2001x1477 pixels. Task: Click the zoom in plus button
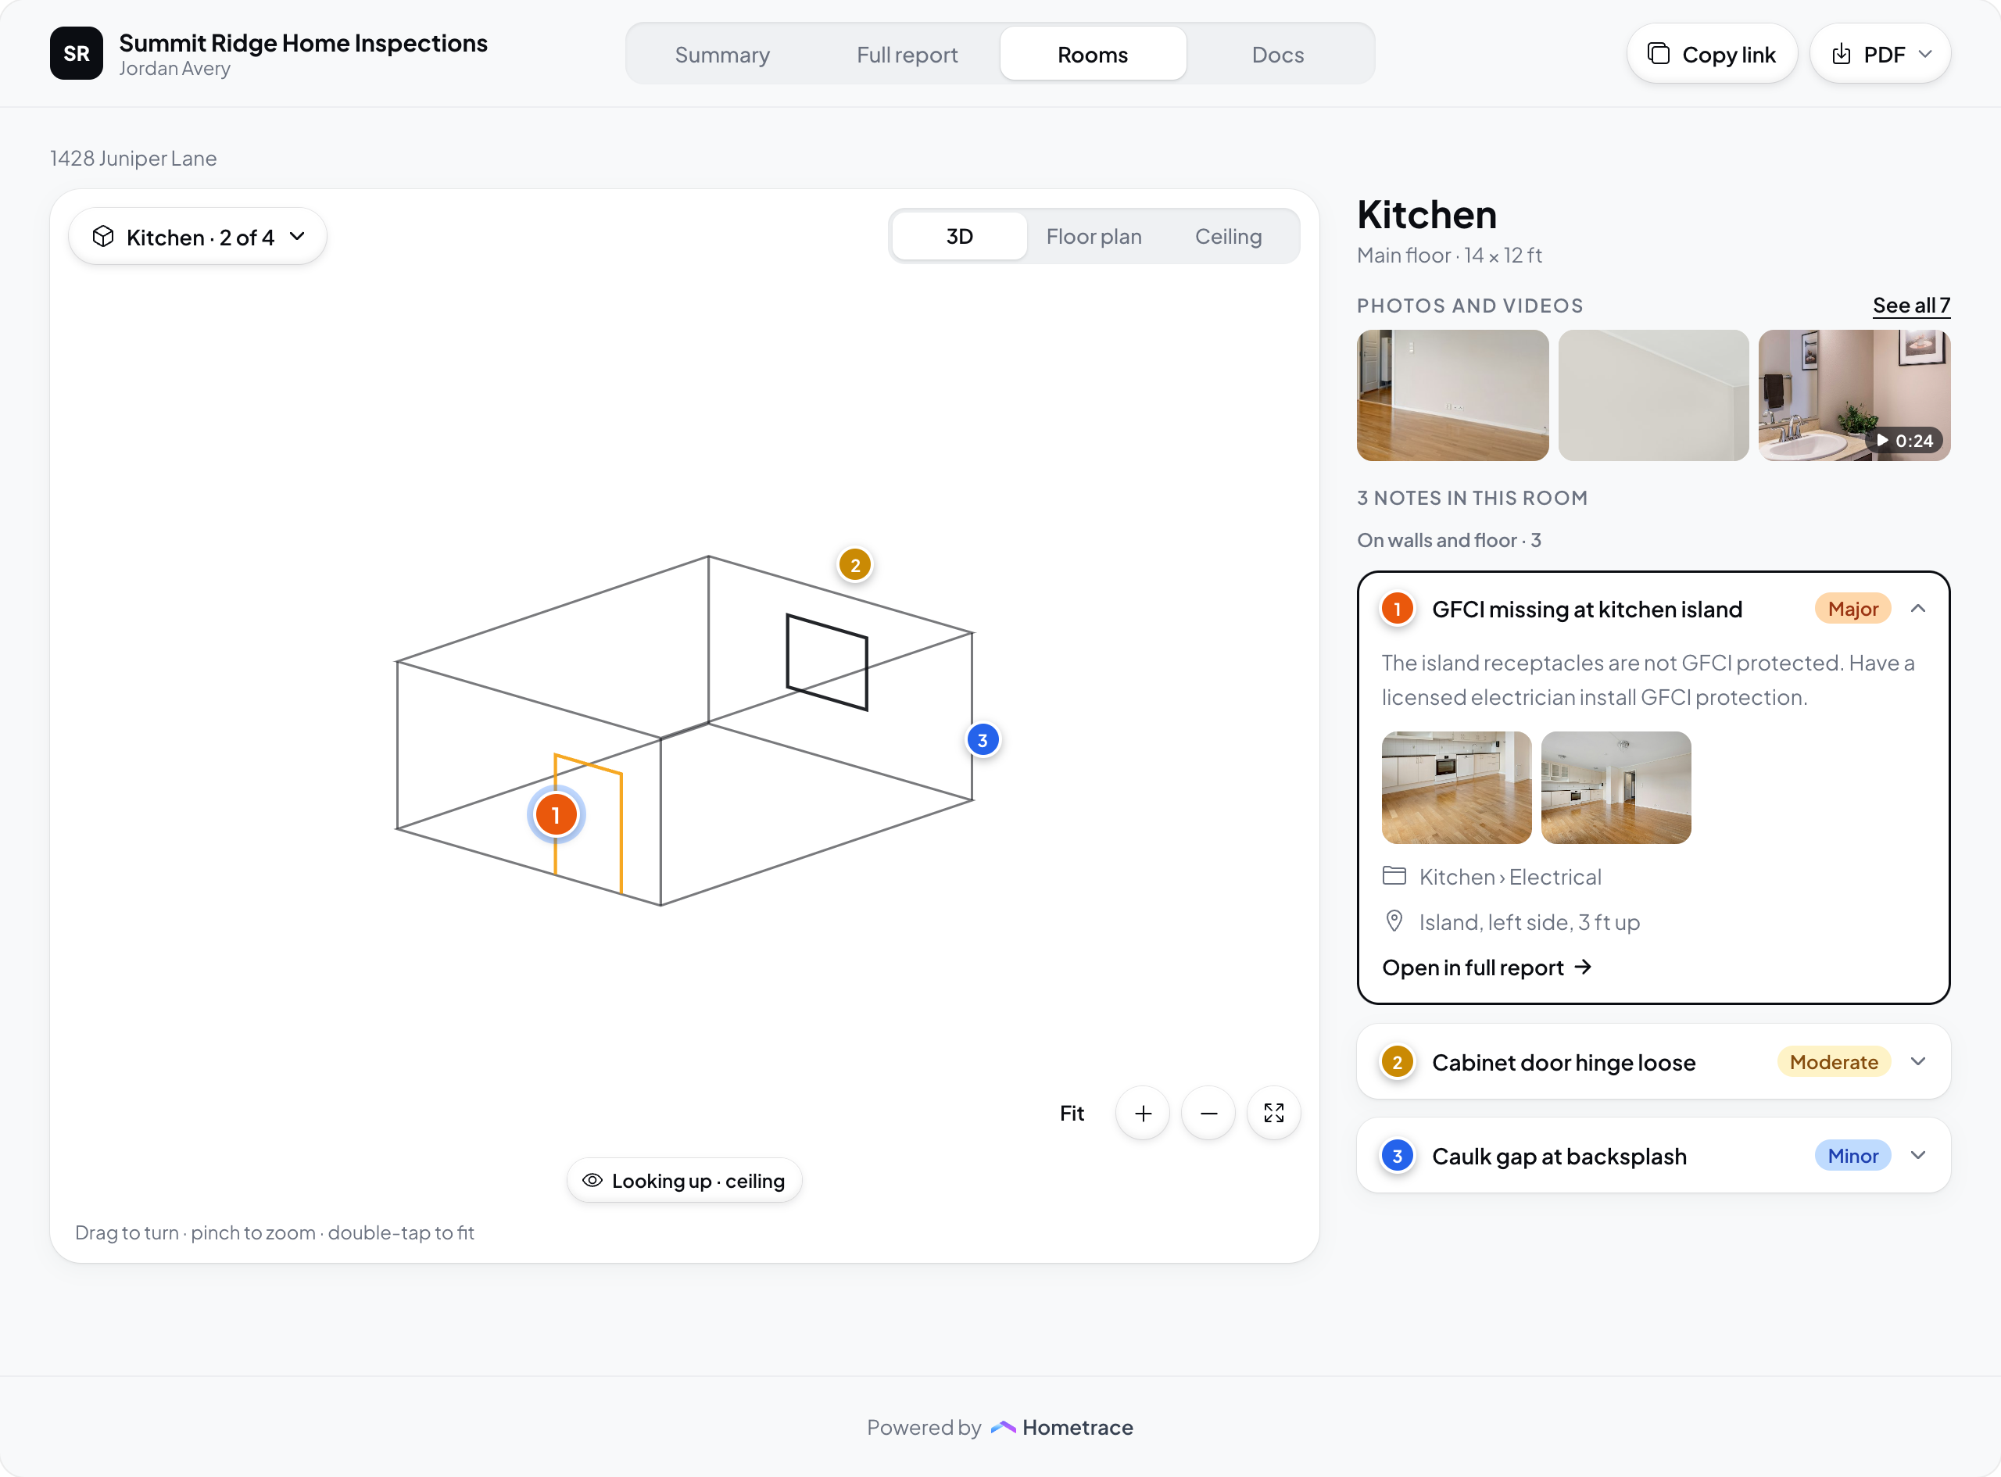1143,1113
